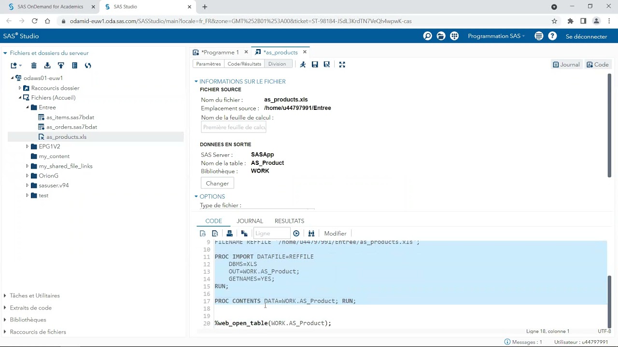Select as_orders.sas7bdat file

point(71,127)
